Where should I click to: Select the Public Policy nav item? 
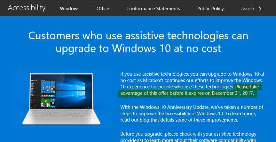click(210, 9)
